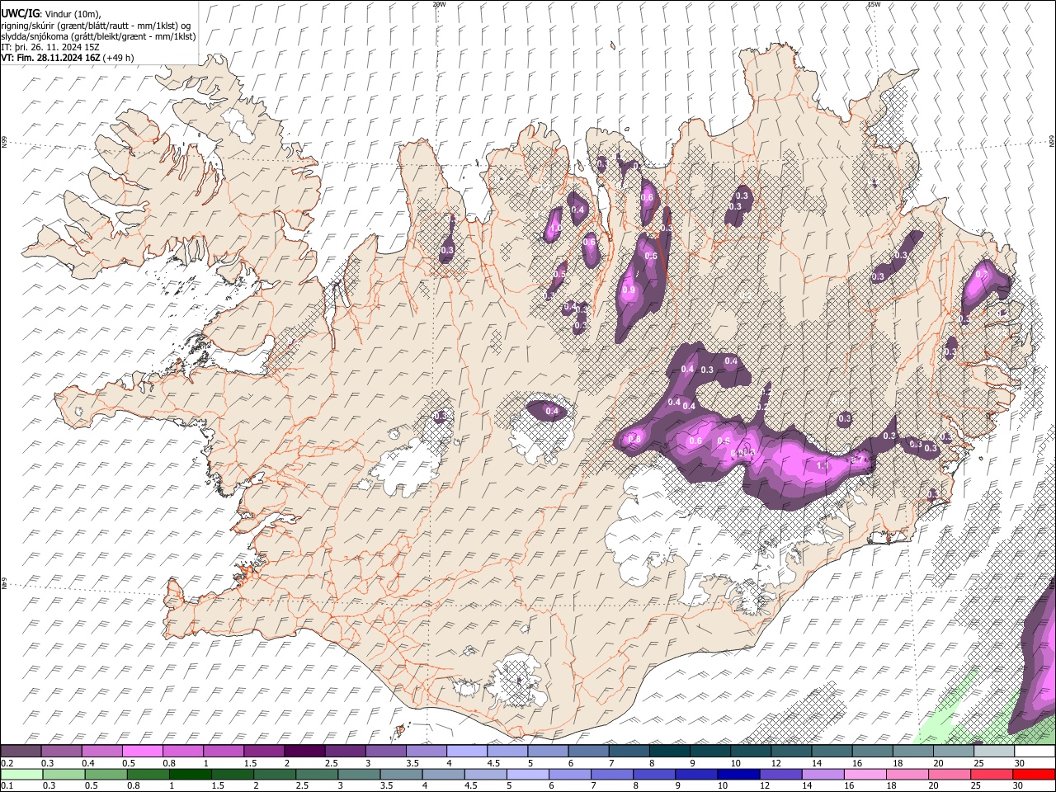Click the 0.1 label in rain legend
Screen dimensions: 1056x792
(7, 786)
